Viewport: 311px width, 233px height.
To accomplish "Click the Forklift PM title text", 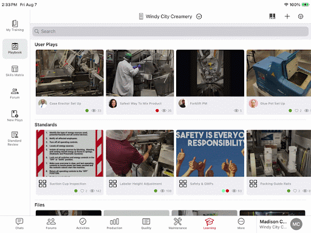I will 199,103.
